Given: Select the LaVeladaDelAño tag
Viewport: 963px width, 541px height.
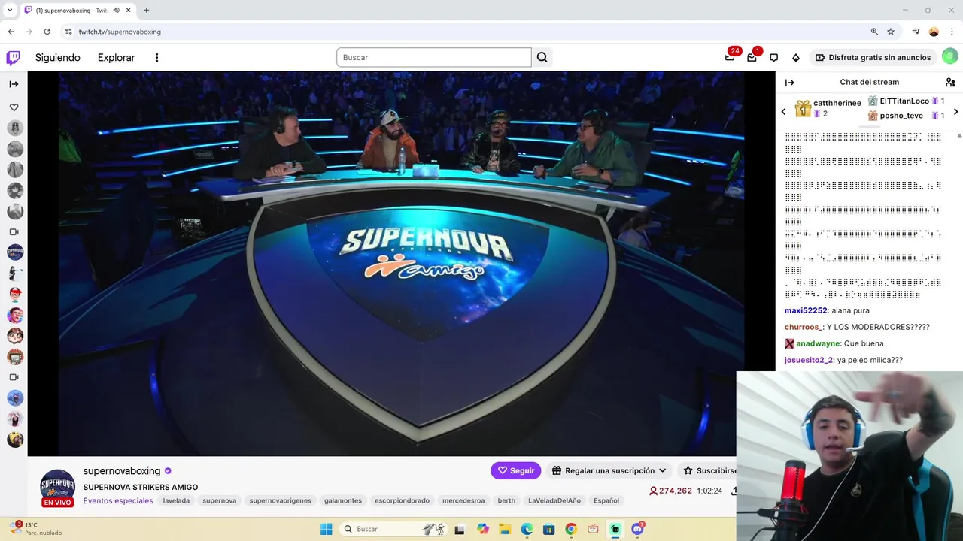Looking at the screenshot, I should pyautogui.click(x=554, y=500).
